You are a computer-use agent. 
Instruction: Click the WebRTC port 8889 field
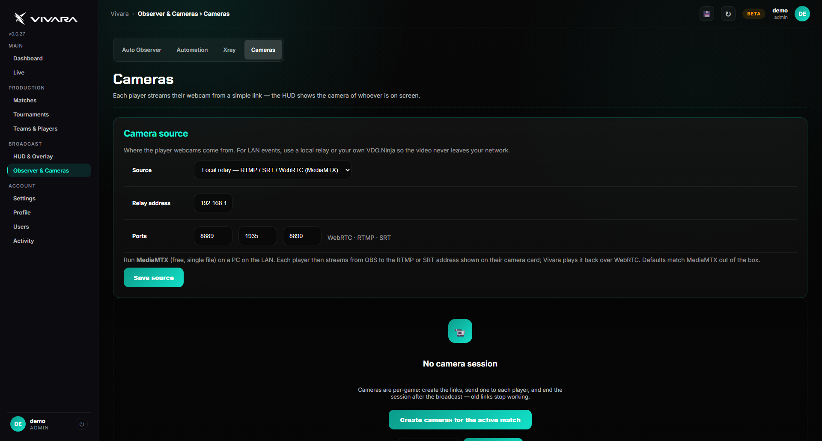point(213,236)
